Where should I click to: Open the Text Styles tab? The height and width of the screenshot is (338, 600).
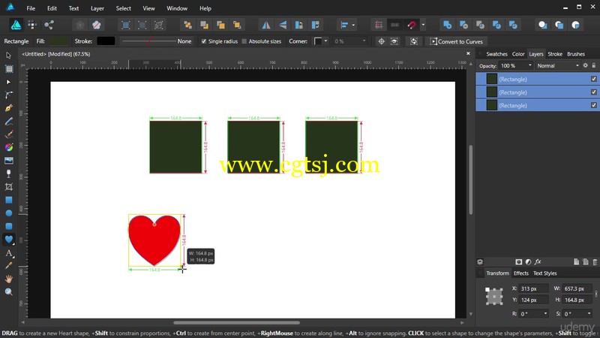point(545,273)
